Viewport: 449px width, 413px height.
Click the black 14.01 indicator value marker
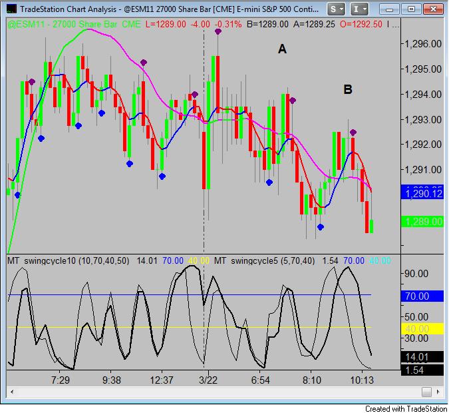pyautogui.click(x=422, y=357)
